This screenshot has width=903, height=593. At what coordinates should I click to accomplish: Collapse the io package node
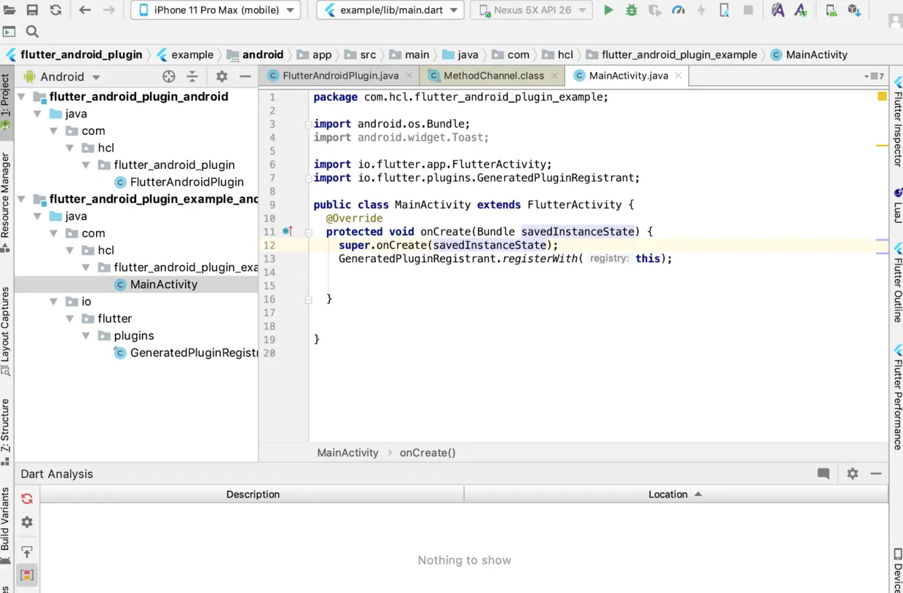point(54,302)
